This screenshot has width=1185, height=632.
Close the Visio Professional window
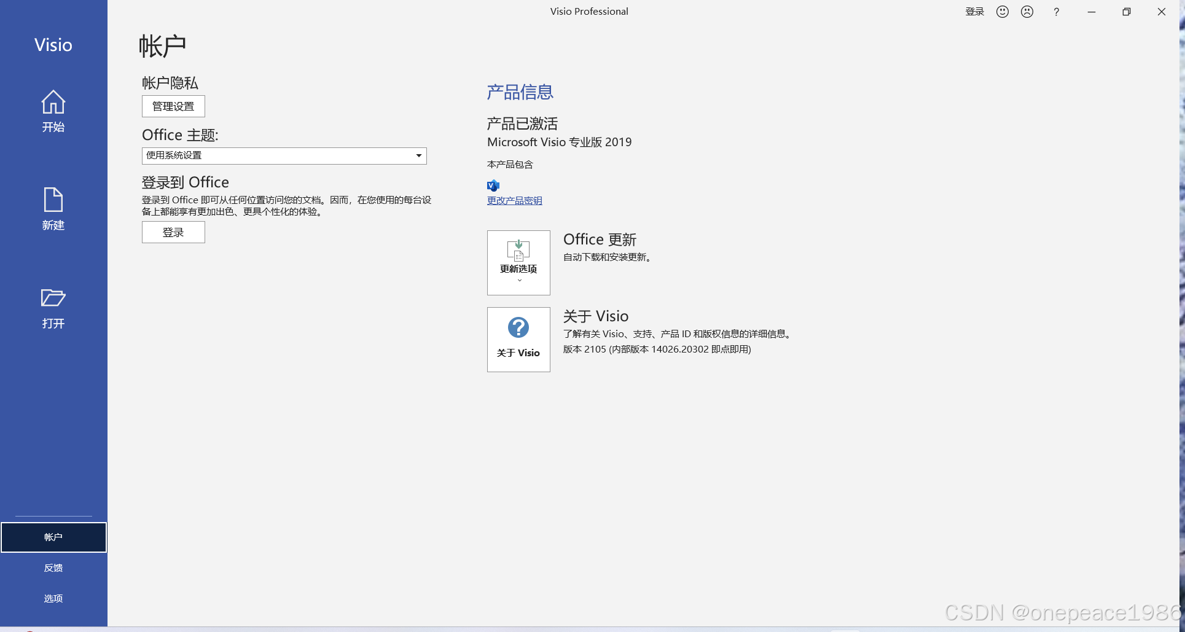click(x=1162, y=12)
